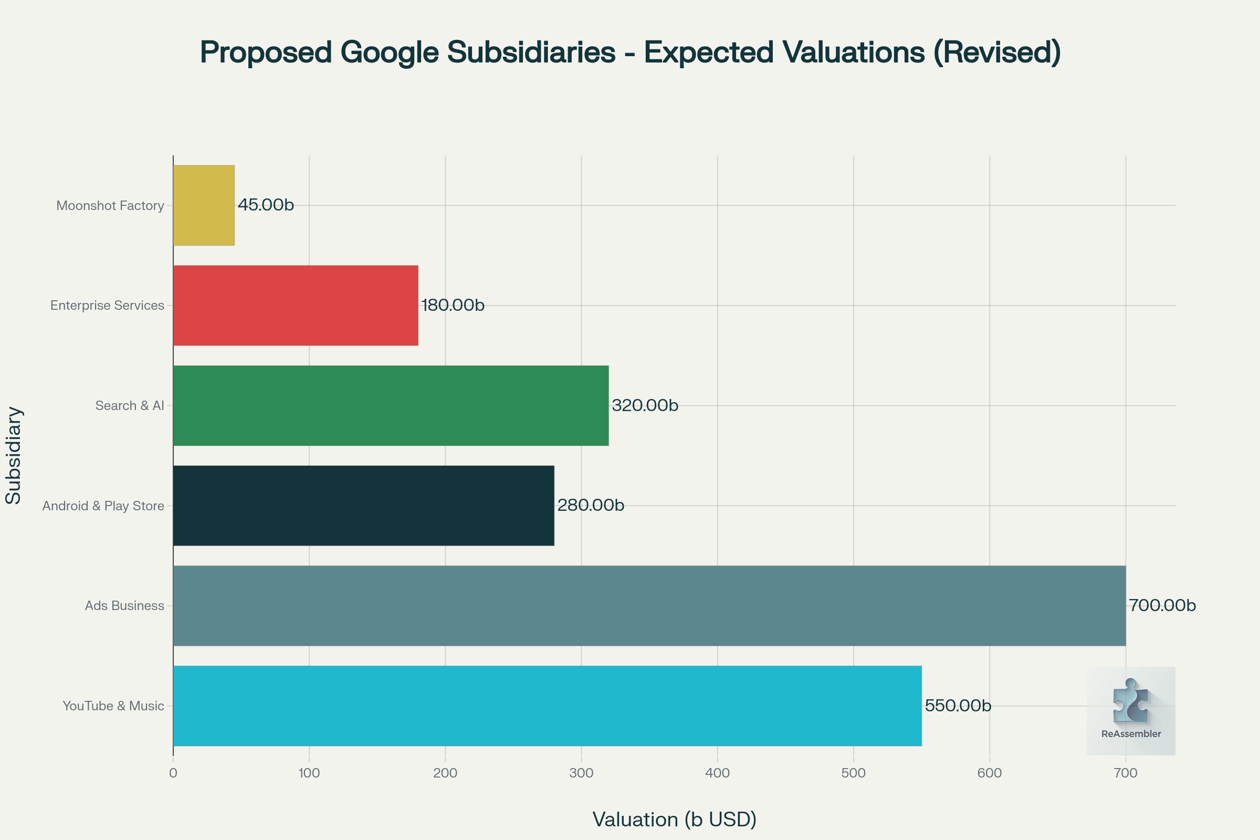Viewport: 1260px width, 840px height.
Task: Click the Ads Business axis label
Action: tap(124, 606)
